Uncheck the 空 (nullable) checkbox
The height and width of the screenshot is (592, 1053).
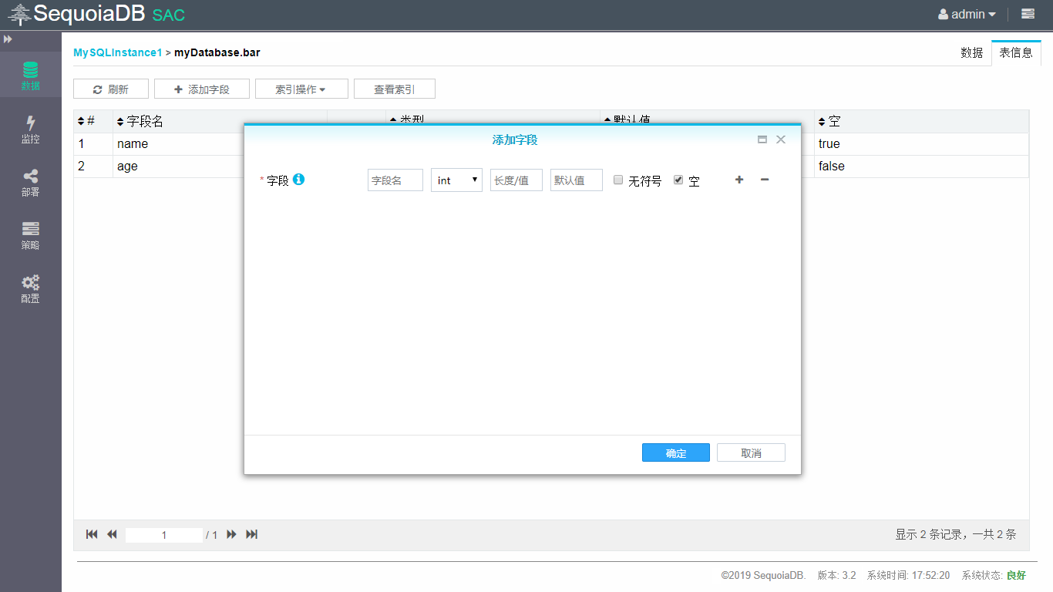[678, 180]
